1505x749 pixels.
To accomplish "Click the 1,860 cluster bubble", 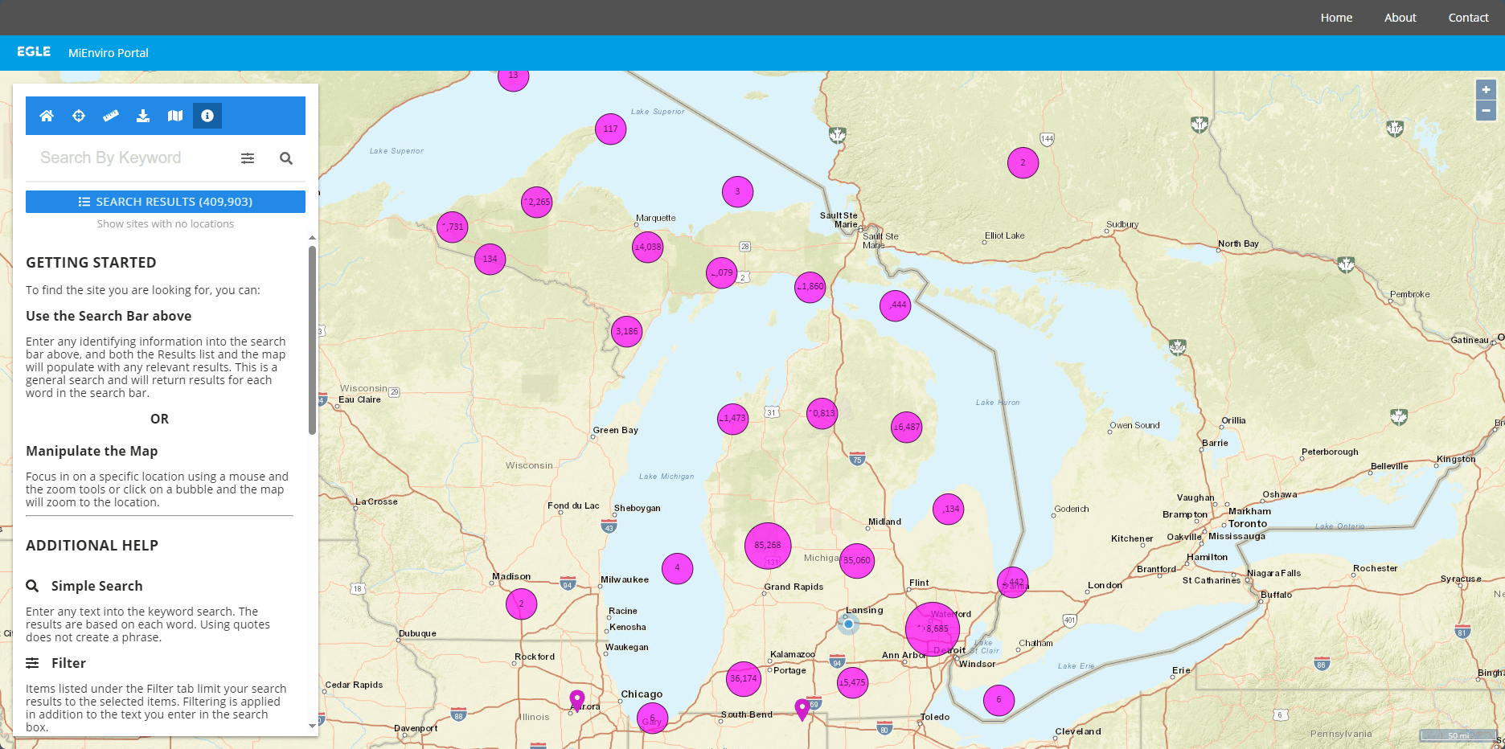I will click(x=810, y=287).
